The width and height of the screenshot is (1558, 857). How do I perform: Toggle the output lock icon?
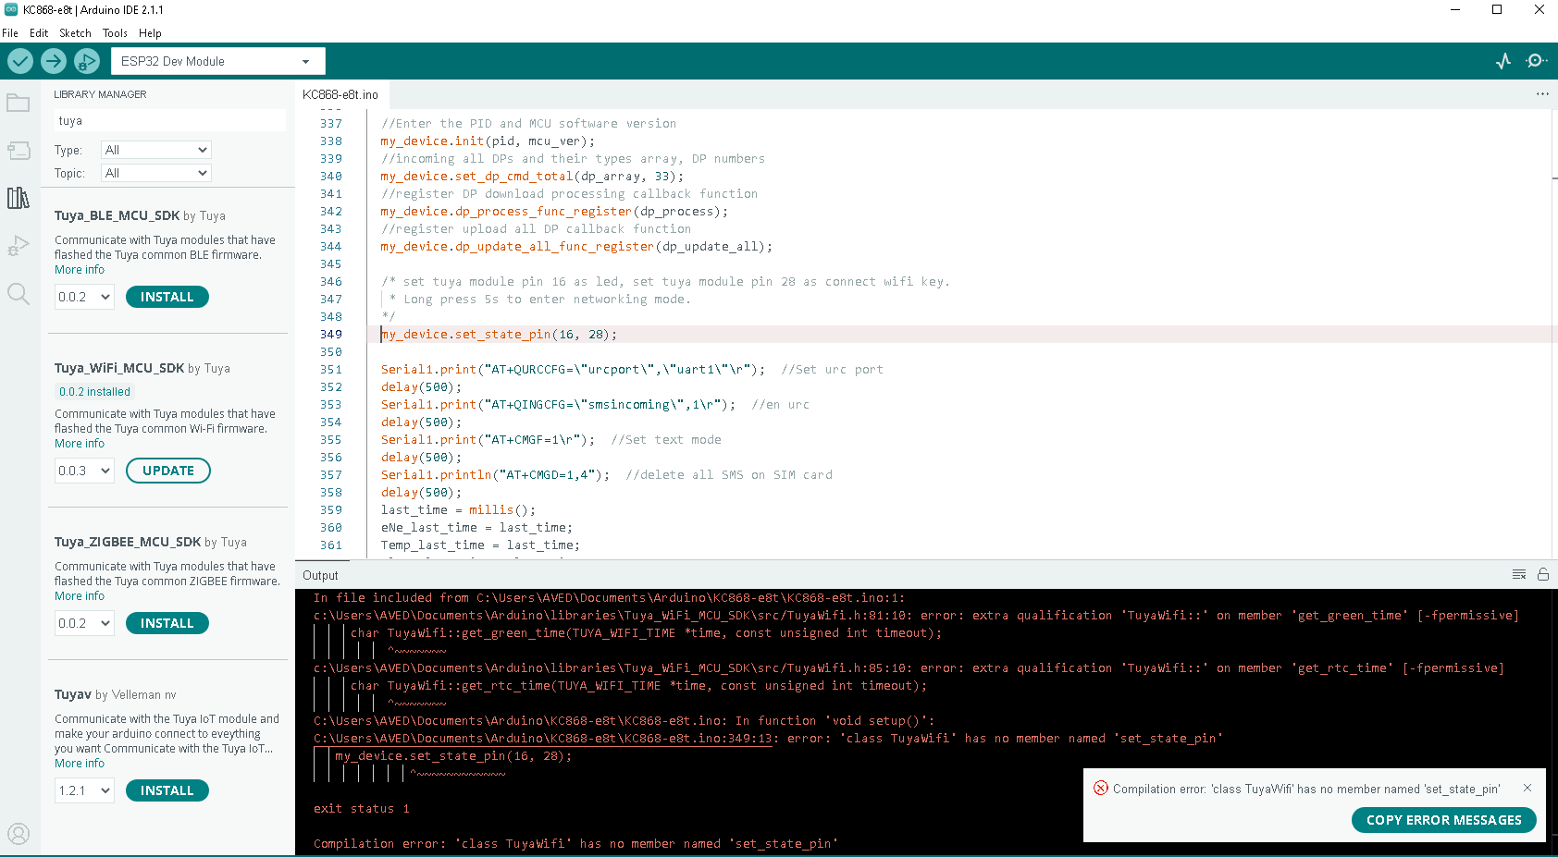1543,574
